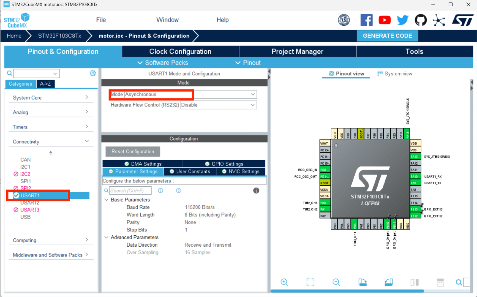The width and height of the screenshot is (477, 297).
Task: Open the peripheral search combo box
Action: point(36,73)
